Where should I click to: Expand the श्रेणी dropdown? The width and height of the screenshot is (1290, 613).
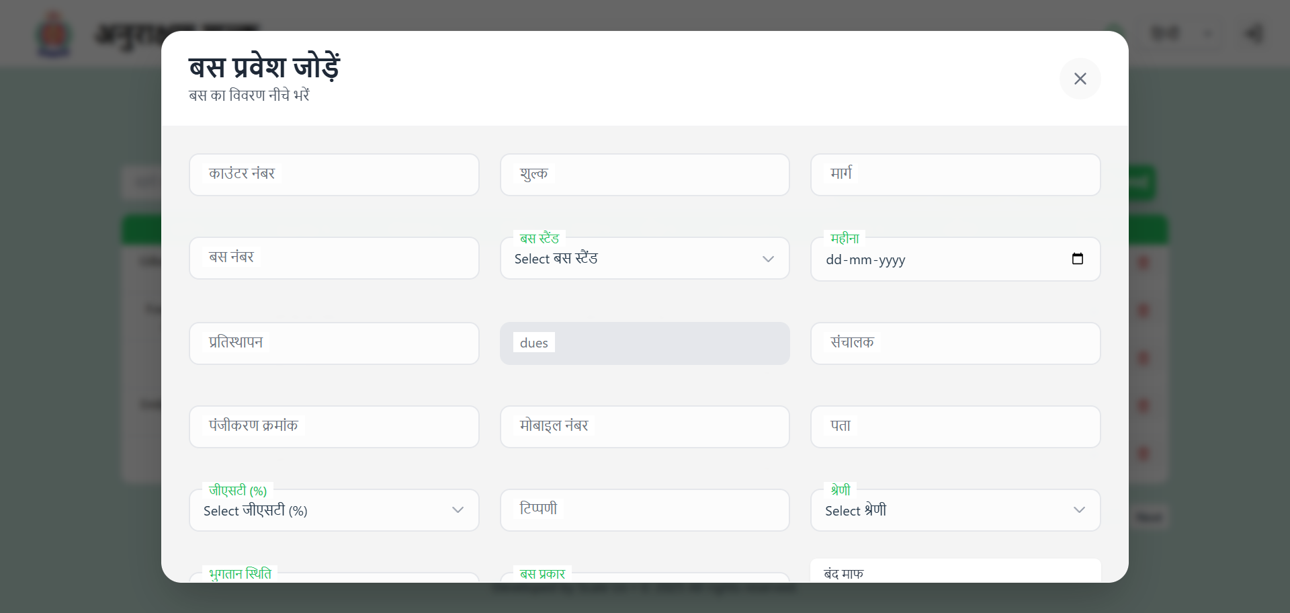click(955, 510)
